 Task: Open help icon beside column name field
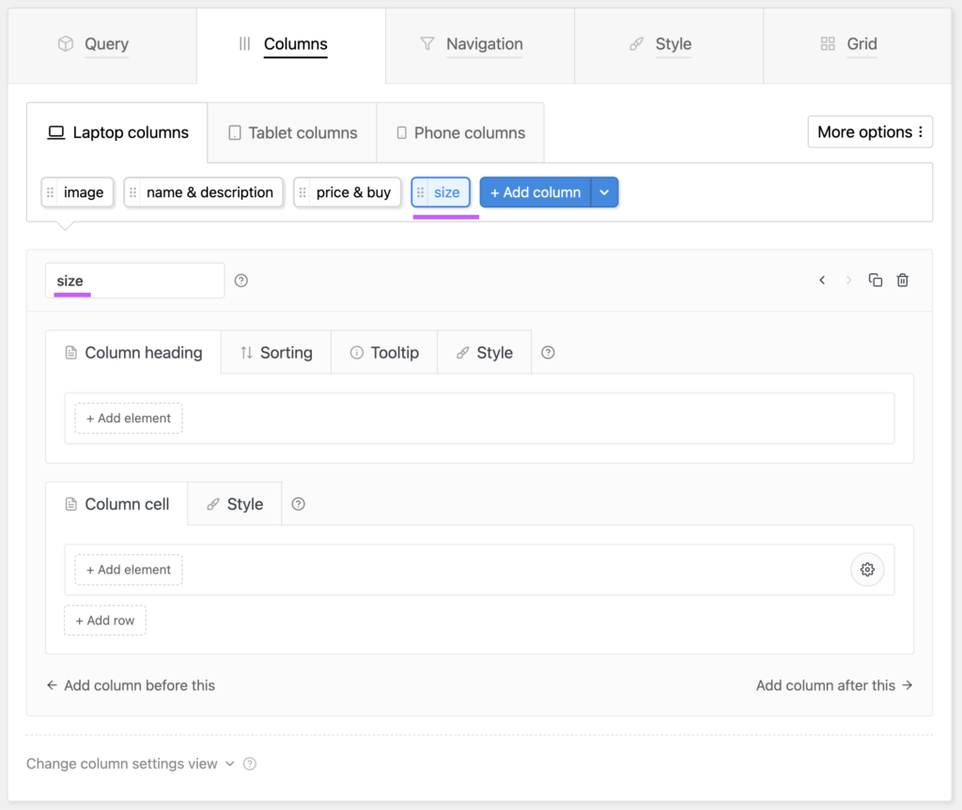click(241, 281)
